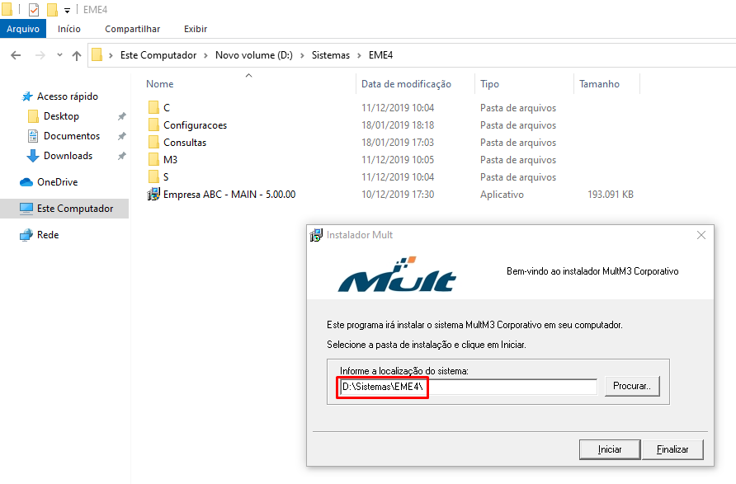Sort by Tipo column header
The height and width of the screenshot is (484, 736).
pyautogui.click(x=489, y=84)
